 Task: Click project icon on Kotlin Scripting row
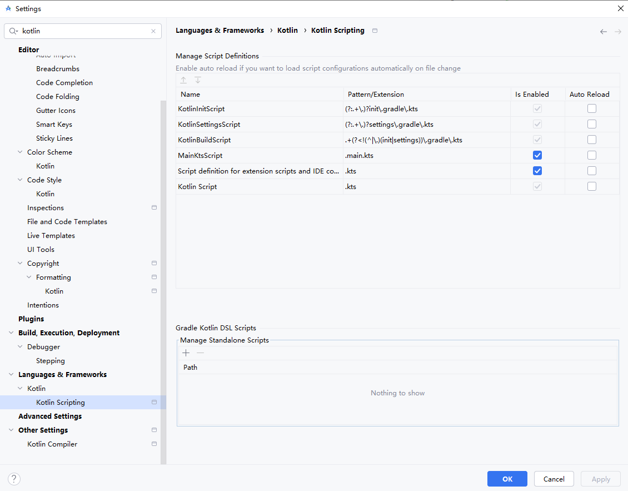(154, 402)
